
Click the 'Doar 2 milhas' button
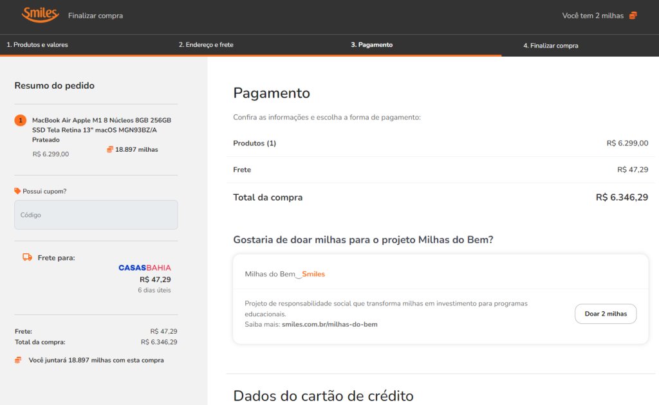606,314
